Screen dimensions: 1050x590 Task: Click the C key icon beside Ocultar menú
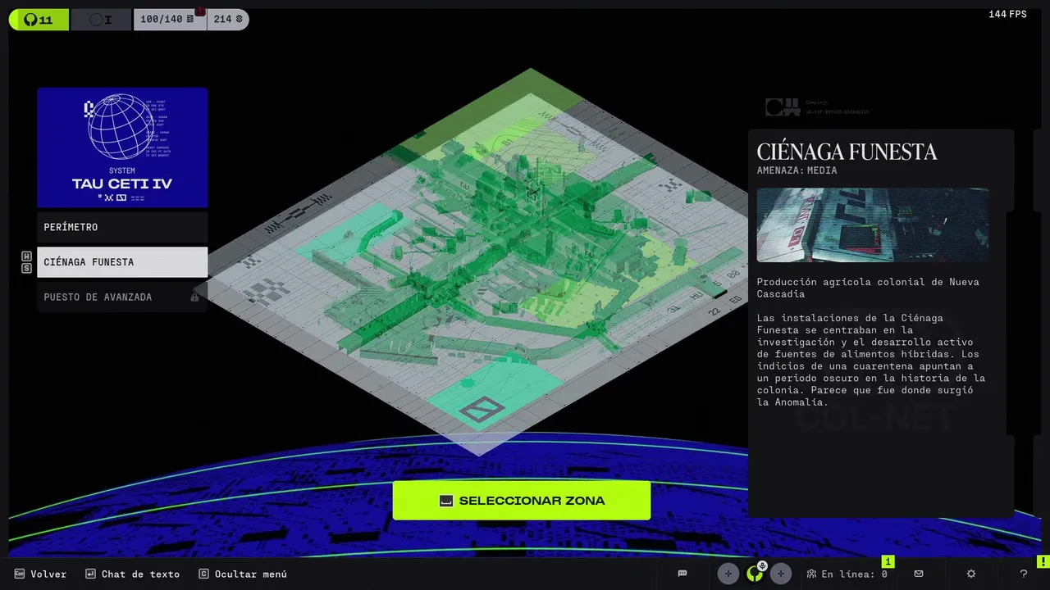(x=203, y=574)
